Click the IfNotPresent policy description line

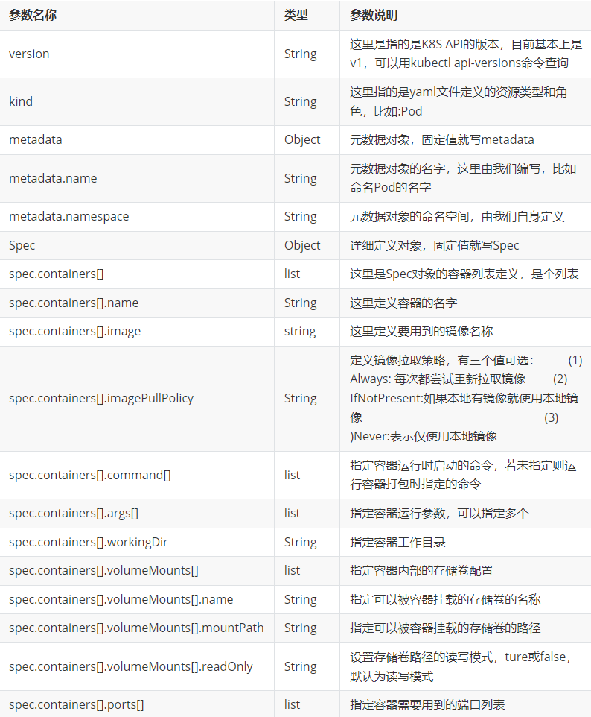click(x=464, y=398)
